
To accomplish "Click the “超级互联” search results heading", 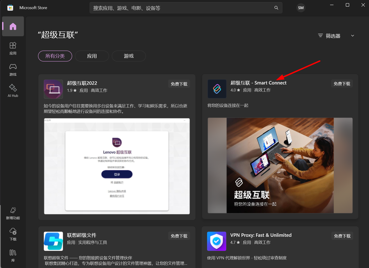I will [58, 35].
